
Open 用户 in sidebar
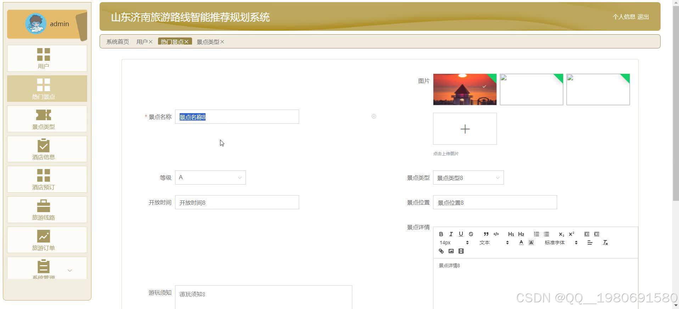(47, 58)
